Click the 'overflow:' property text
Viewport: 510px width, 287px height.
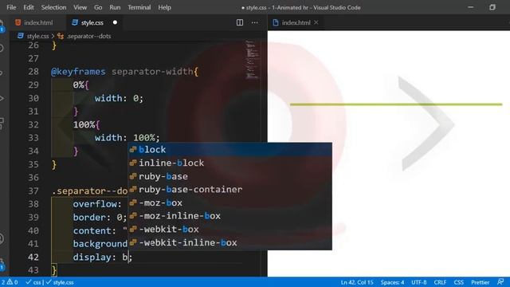pyautogui.click(x=97, y=204)
